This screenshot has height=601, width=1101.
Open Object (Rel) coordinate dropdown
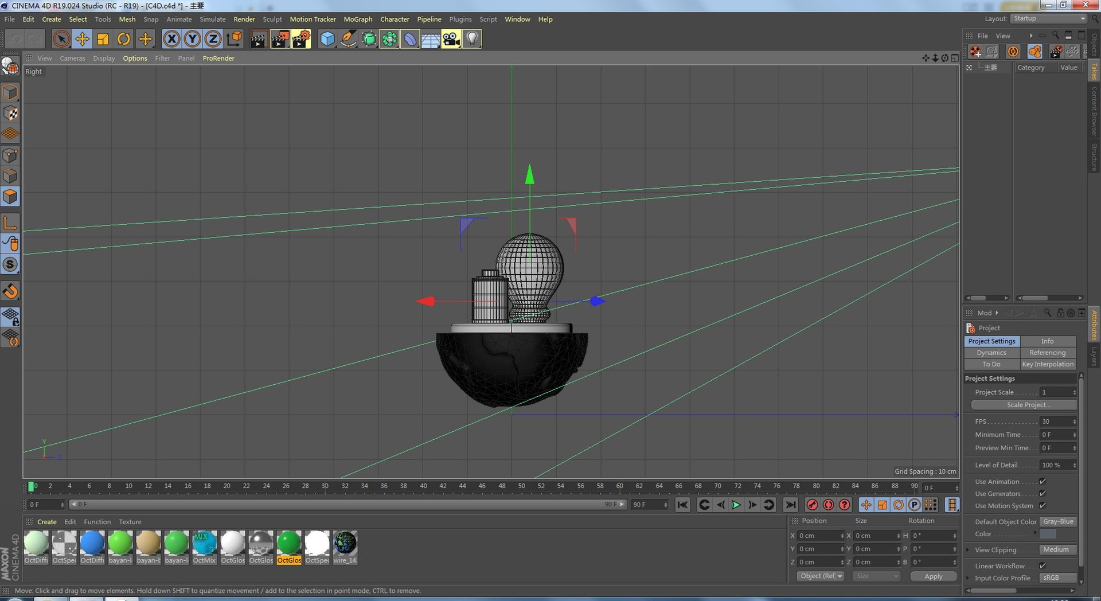click(821, 576)
